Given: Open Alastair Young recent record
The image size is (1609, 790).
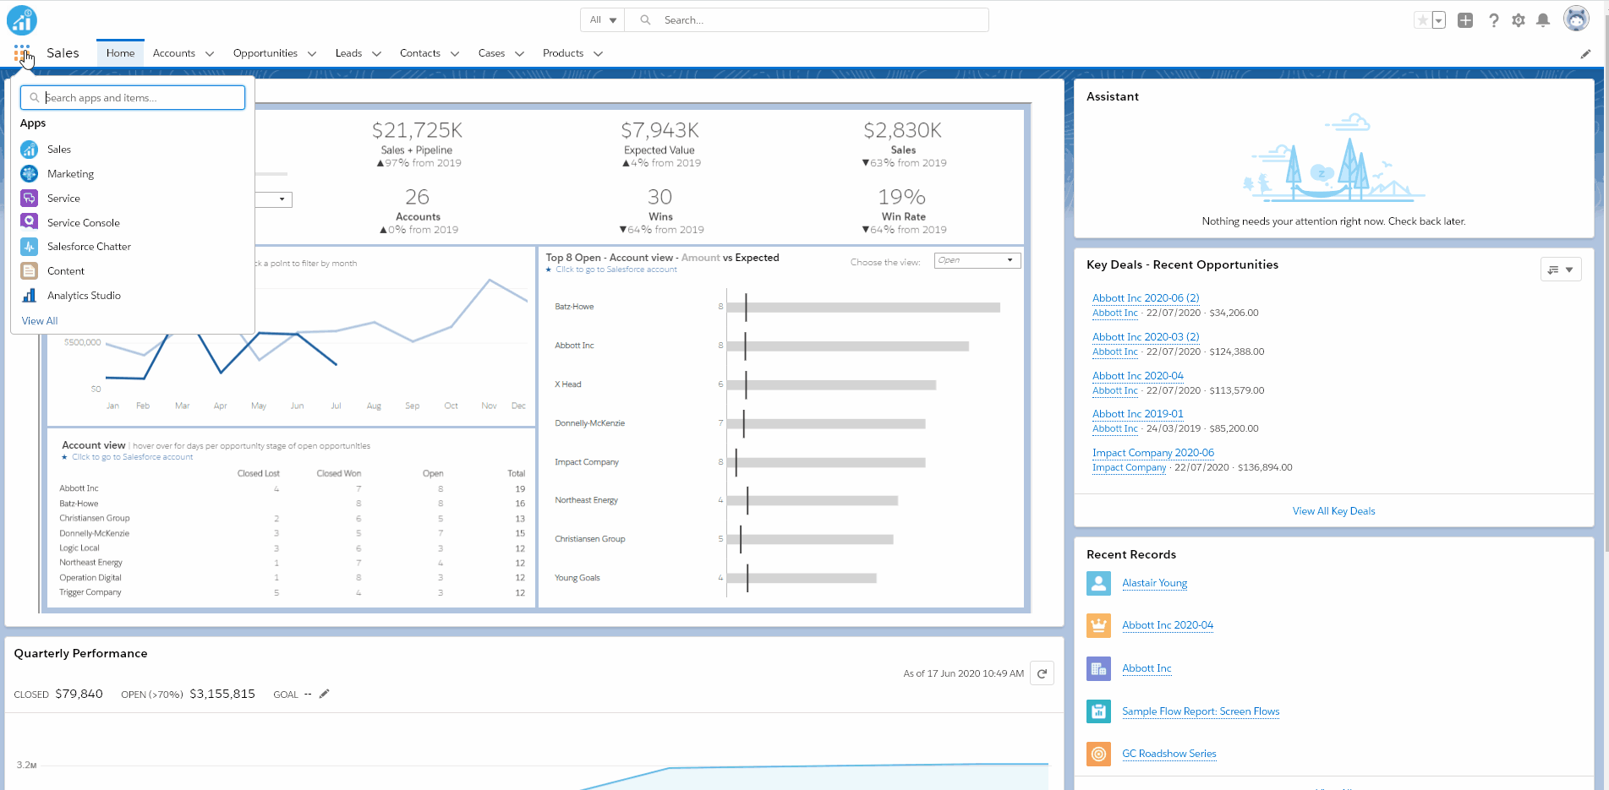Looking at the screenshot, I should point(1154,583).
